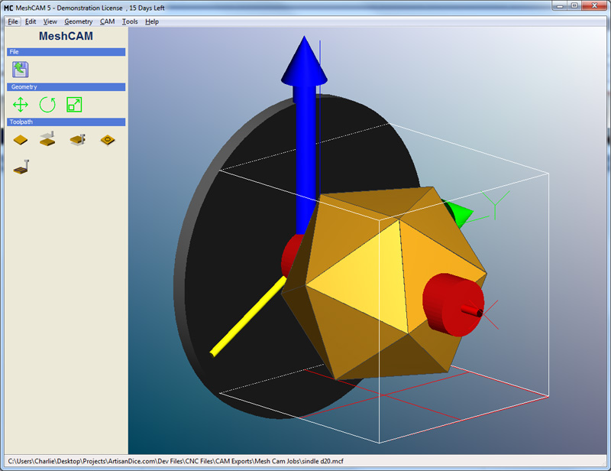Click the hexagon Toolpath region icon

[106, 141]
